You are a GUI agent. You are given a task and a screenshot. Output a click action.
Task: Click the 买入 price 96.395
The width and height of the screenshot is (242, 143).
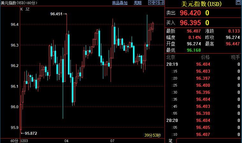190,23
